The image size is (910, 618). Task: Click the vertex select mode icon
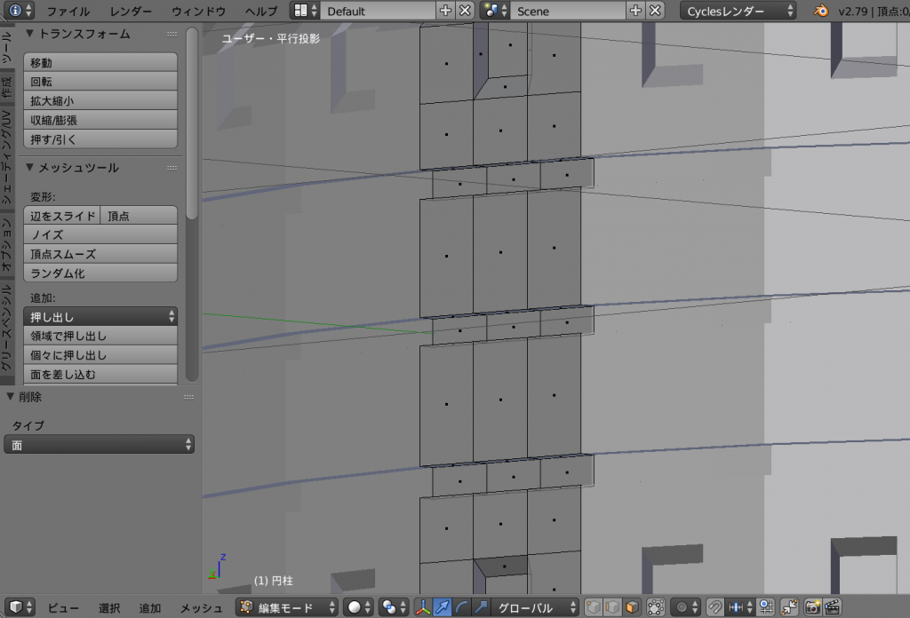pos(593,608)
